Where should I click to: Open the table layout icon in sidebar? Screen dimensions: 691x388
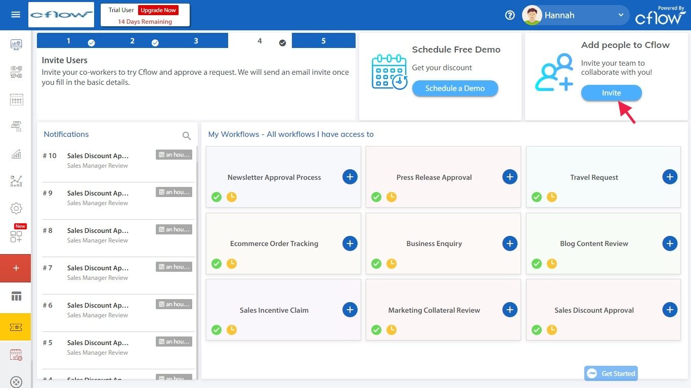[x=16, y=297]
